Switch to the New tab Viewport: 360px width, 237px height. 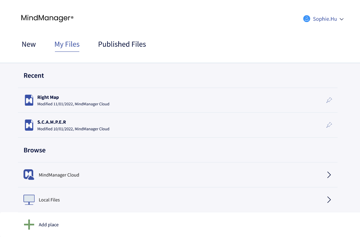(x=28, y=44)
